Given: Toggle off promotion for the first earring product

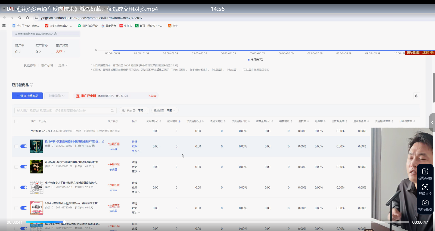Looking at the screenshot, I should click(24, 146).
